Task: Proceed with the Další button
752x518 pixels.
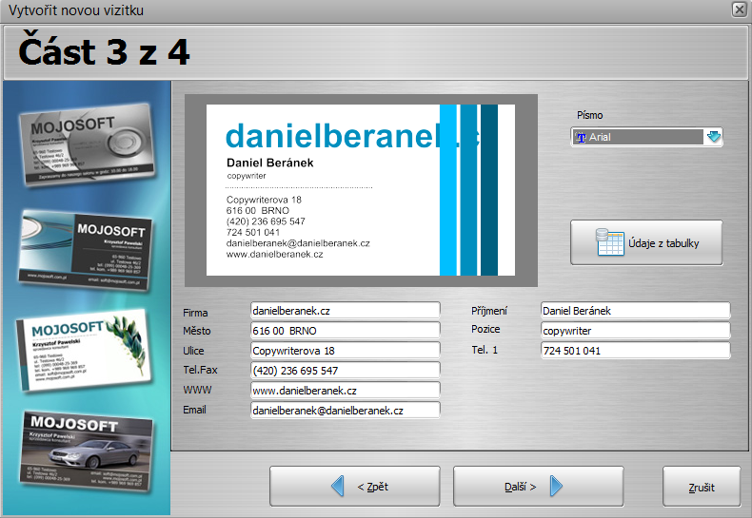Action: point(538,487)
